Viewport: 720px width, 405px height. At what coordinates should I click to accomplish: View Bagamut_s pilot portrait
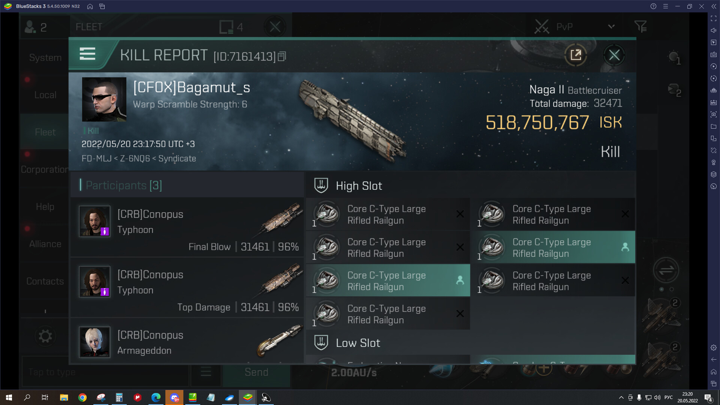point(104,99)
